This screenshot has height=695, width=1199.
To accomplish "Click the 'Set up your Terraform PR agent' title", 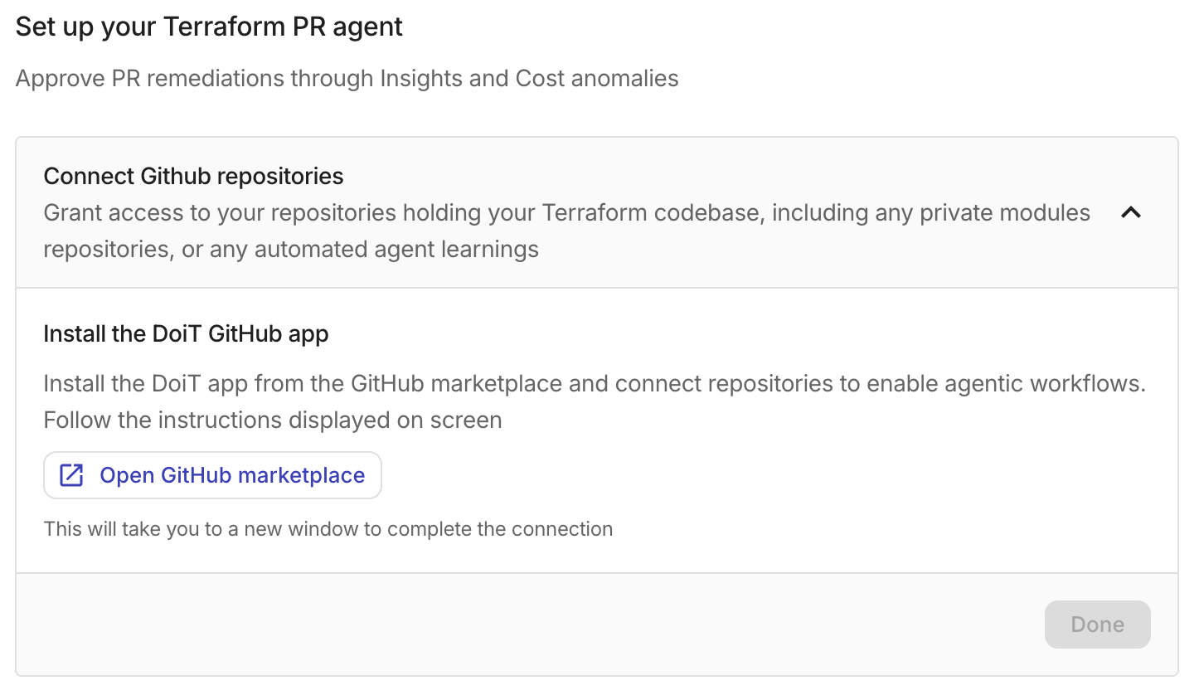I will 209,27.
